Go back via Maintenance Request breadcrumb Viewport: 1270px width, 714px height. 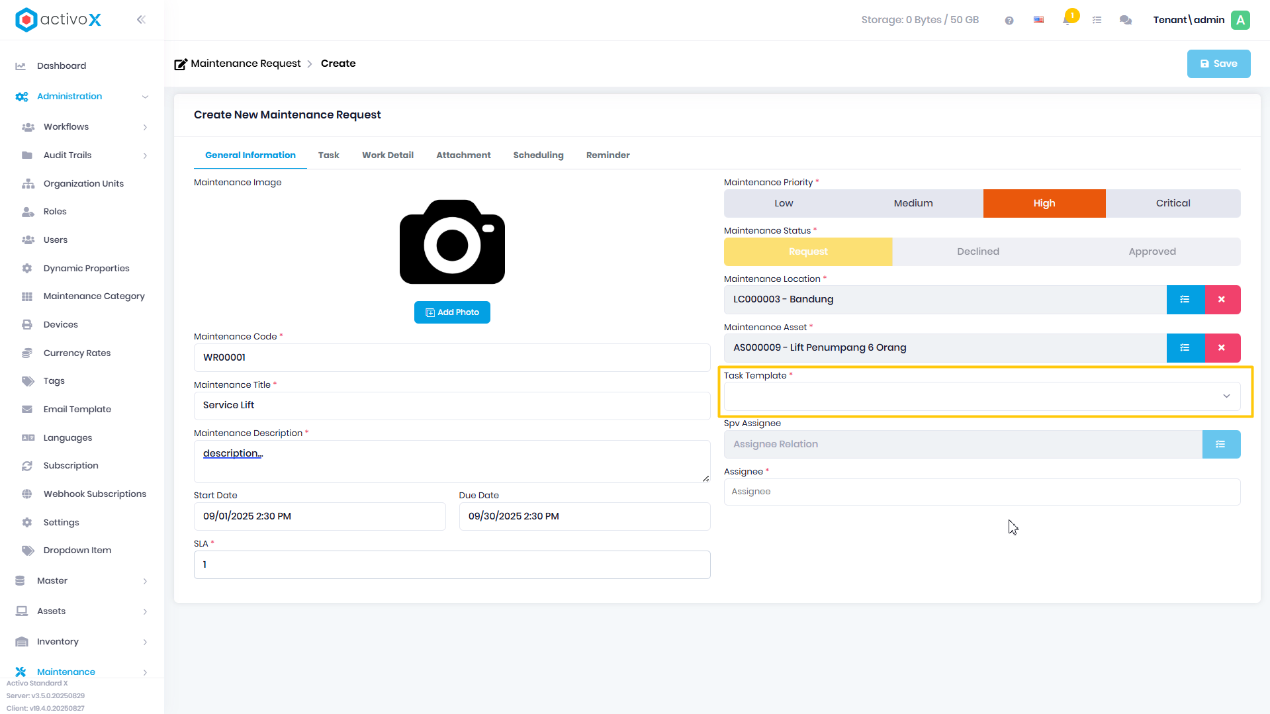click(246, 64)
